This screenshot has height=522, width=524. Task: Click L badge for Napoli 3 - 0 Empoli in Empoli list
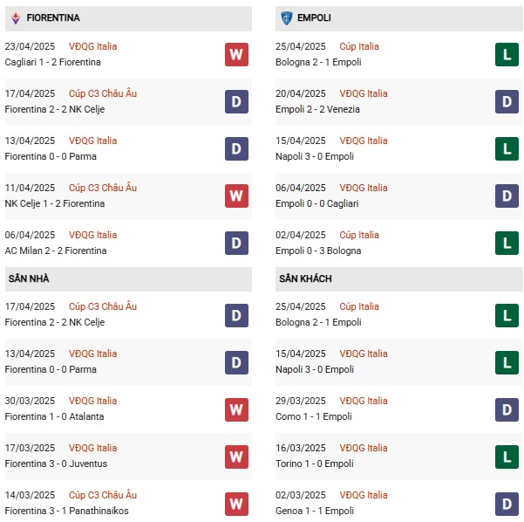pyautogui.click(x=507, y=148)
